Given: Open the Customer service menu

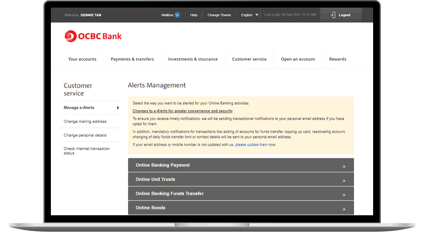Looking at the screenshot, I should 249,59.
